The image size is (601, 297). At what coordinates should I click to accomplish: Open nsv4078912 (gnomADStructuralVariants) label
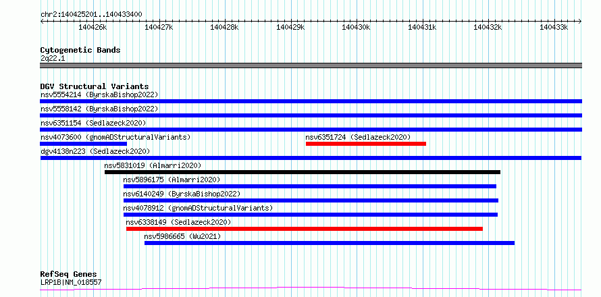tap(198, 208)
